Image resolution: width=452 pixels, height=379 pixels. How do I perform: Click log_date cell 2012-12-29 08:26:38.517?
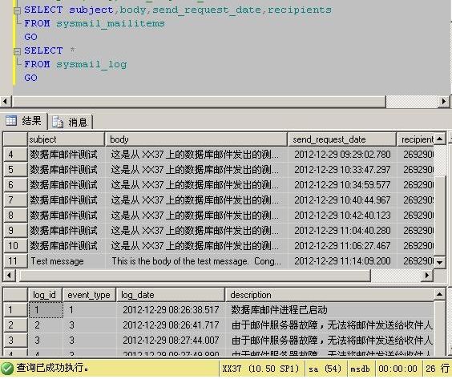click(x=171, y=310)
